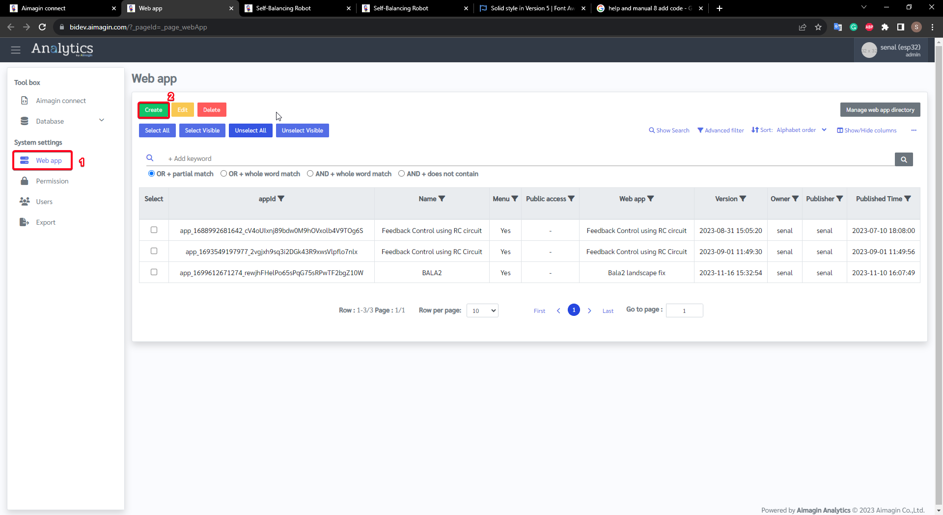This screenshot has width=943, height=515.
Task: Filter the Version column
Action: [x=743, y=199]
